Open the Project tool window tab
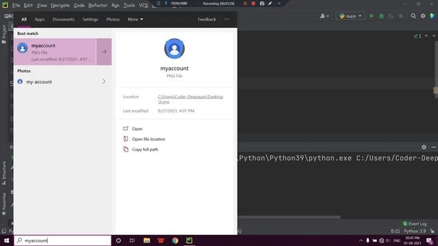Screen dimensions: 438x246 coord(4,34)
